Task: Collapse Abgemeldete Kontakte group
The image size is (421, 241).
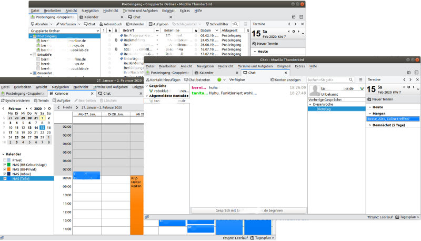Action: point(147,96)
